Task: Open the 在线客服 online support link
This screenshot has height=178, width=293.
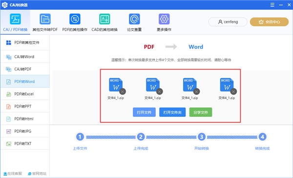Action: point(13,174)
